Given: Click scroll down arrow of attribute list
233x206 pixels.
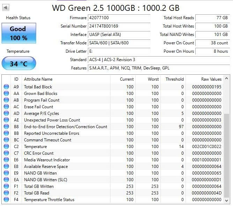Looking at the screenshot, I should click(x=226, y=201).
